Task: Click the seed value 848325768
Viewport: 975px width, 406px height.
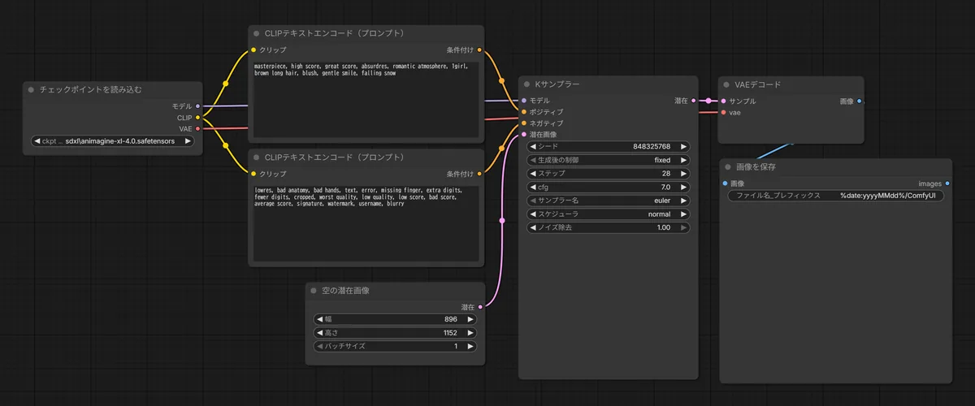Action: (x=652, y=147)
